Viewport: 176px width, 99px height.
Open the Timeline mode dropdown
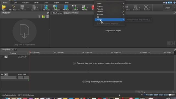[x=28, y=53]
